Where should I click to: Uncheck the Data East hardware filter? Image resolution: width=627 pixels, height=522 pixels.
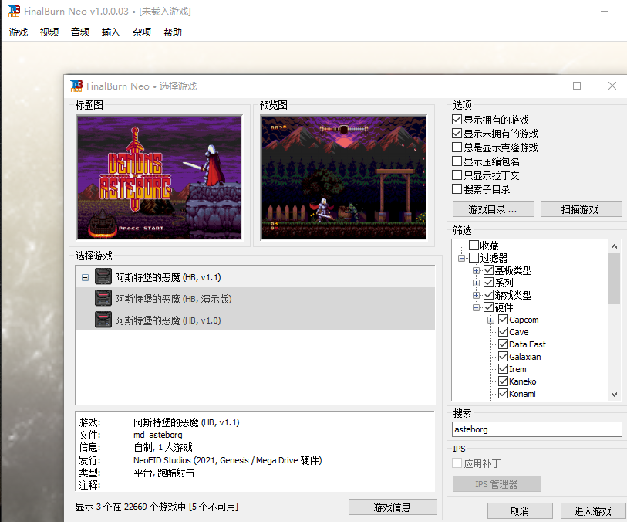coord(504,344)
